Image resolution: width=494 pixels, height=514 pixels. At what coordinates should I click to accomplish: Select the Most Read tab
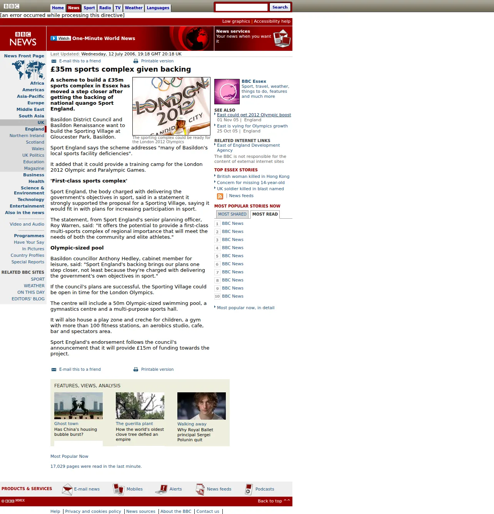265,214
